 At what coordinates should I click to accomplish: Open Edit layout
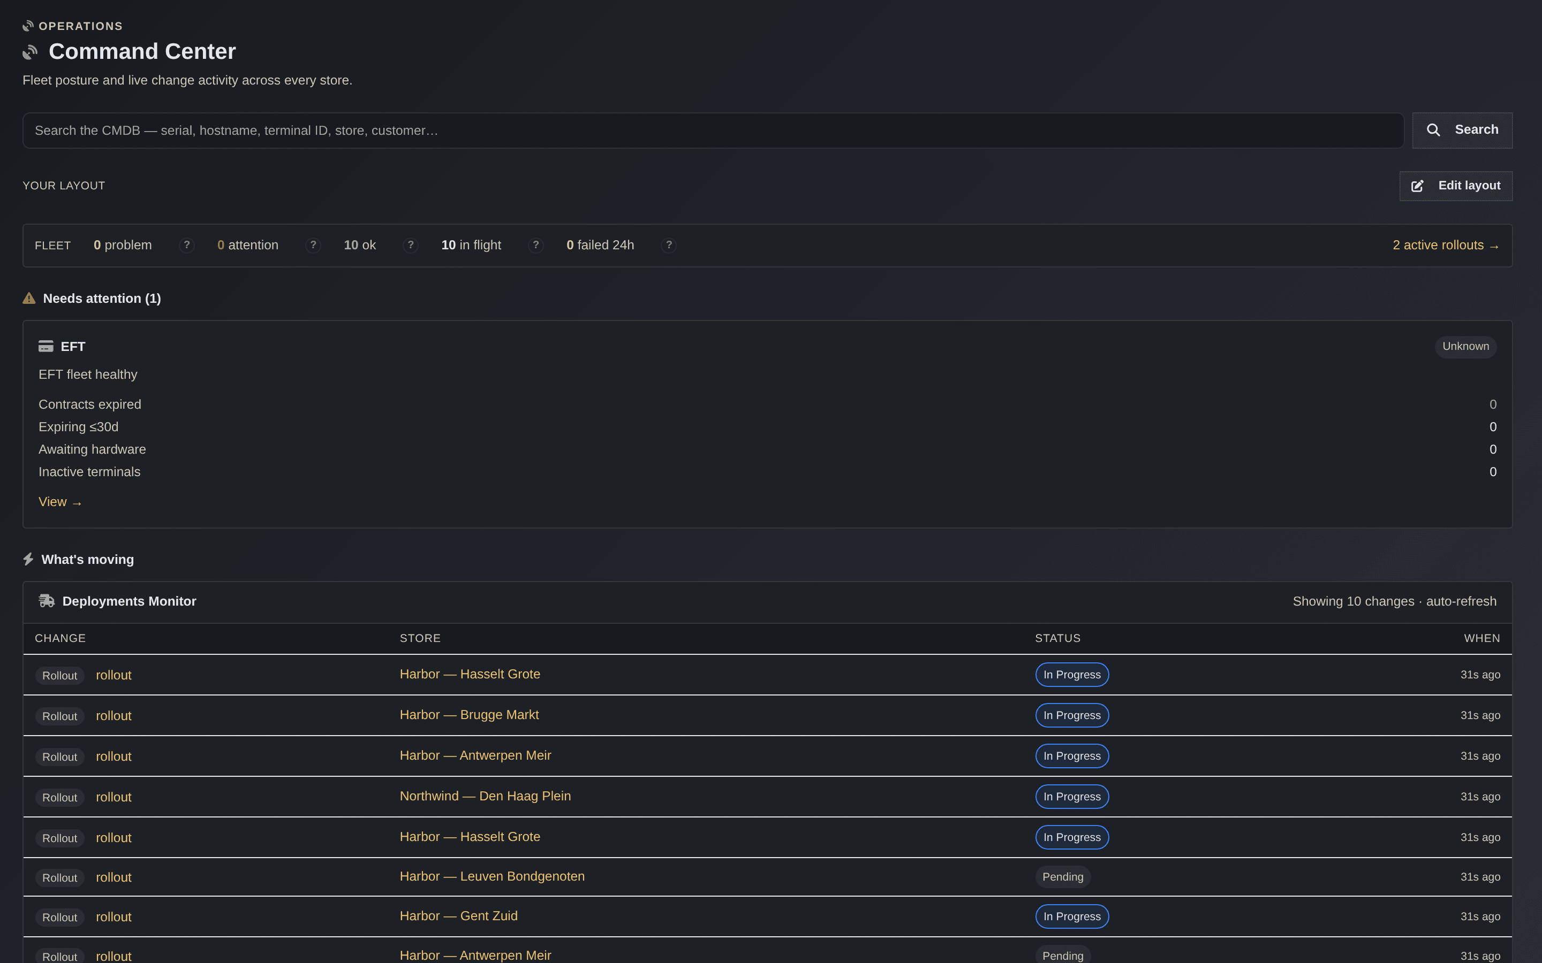(x=1455, y=186)
